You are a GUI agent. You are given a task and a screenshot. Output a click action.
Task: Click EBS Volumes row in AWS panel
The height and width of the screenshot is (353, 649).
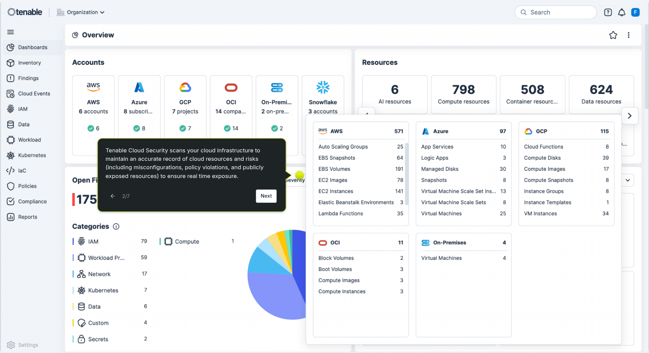click(x=361, y=169)
